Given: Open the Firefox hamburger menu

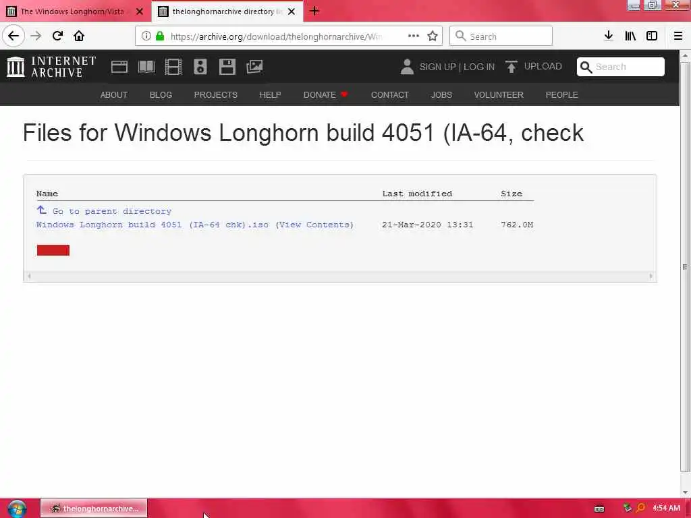Looking at the screenshot, I should (678, 36).
